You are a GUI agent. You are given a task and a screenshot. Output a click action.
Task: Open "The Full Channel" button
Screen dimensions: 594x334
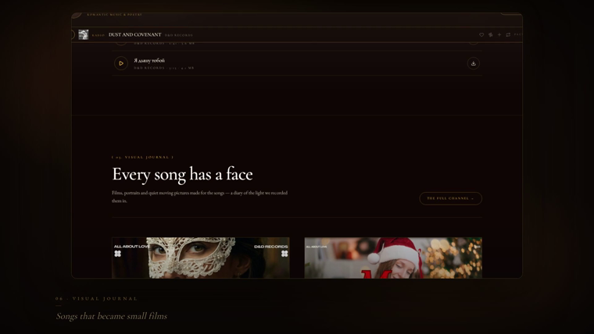450,198
